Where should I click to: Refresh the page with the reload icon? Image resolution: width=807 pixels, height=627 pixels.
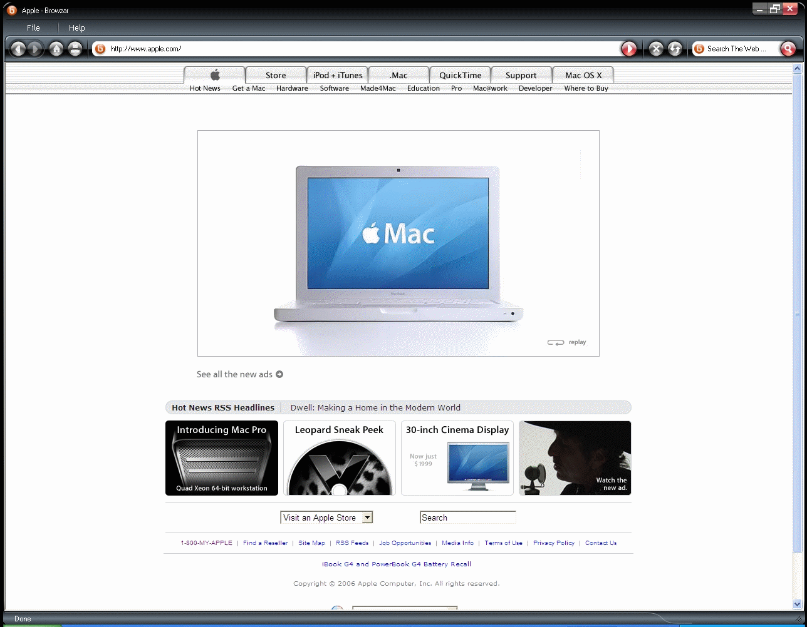(x=675, y=49)
